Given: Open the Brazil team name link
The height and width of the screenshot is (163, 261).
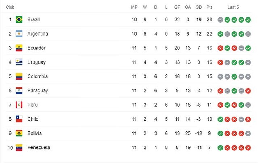Looking at the screenshot, I should tap(33, 20).
